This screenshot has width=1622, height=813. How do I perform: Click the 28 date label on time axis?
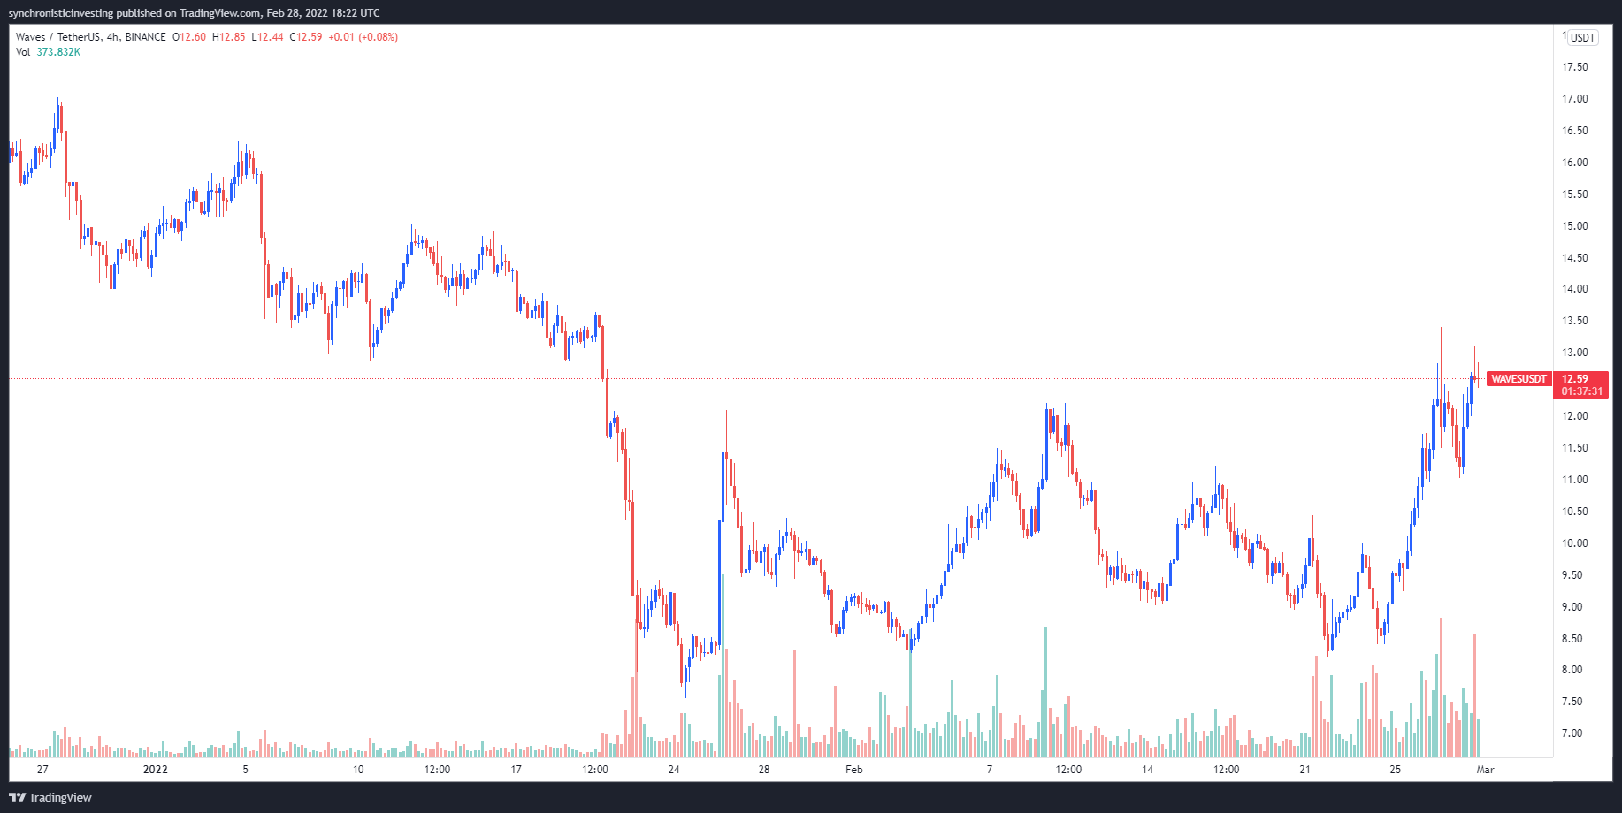pos(763,770)
